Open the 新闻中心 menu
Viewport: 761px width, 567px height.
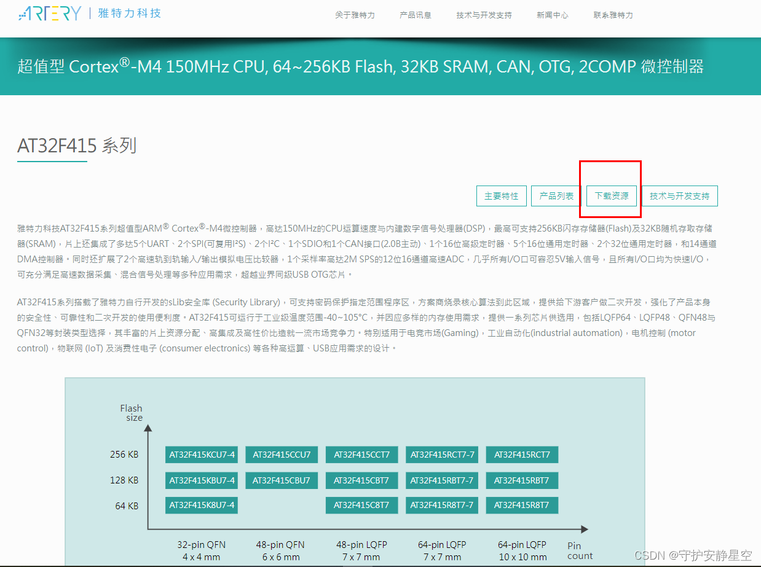(x=552, y=15)
